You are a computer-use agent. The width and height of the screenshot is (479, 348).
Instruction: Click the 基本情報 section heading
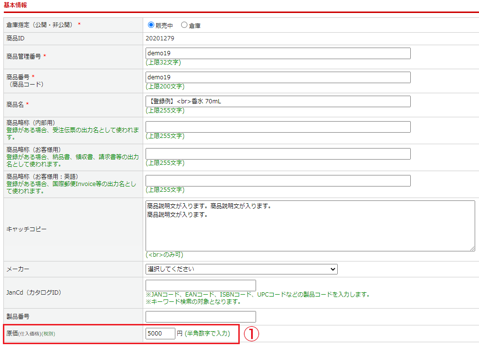[x=15, y=5]
